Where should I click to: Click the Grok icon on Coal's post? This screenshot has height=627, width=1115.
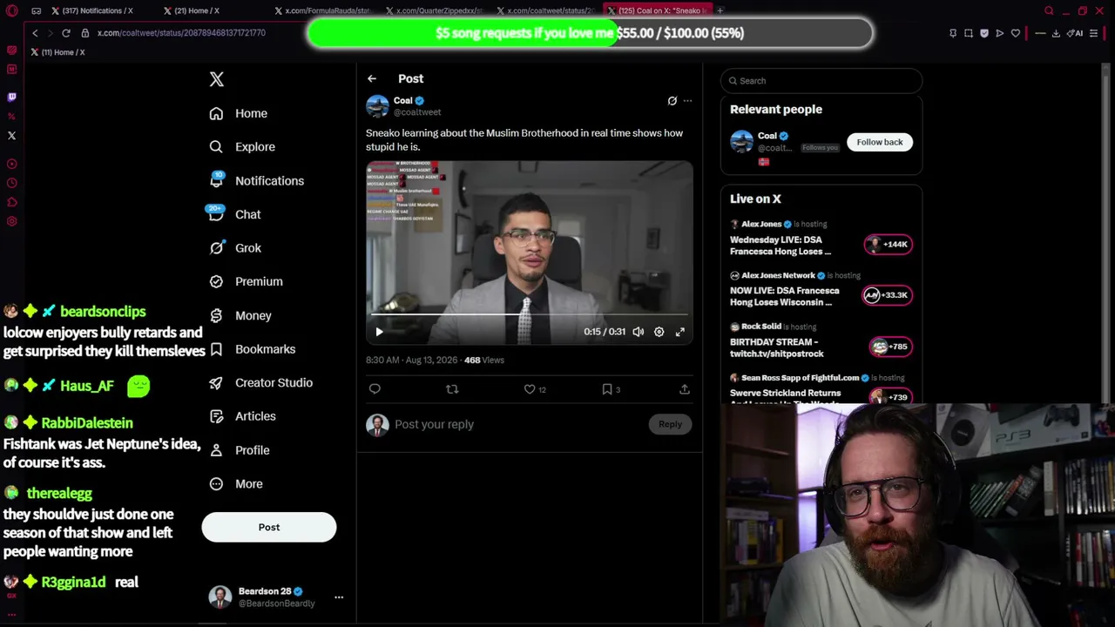(672, 101)
